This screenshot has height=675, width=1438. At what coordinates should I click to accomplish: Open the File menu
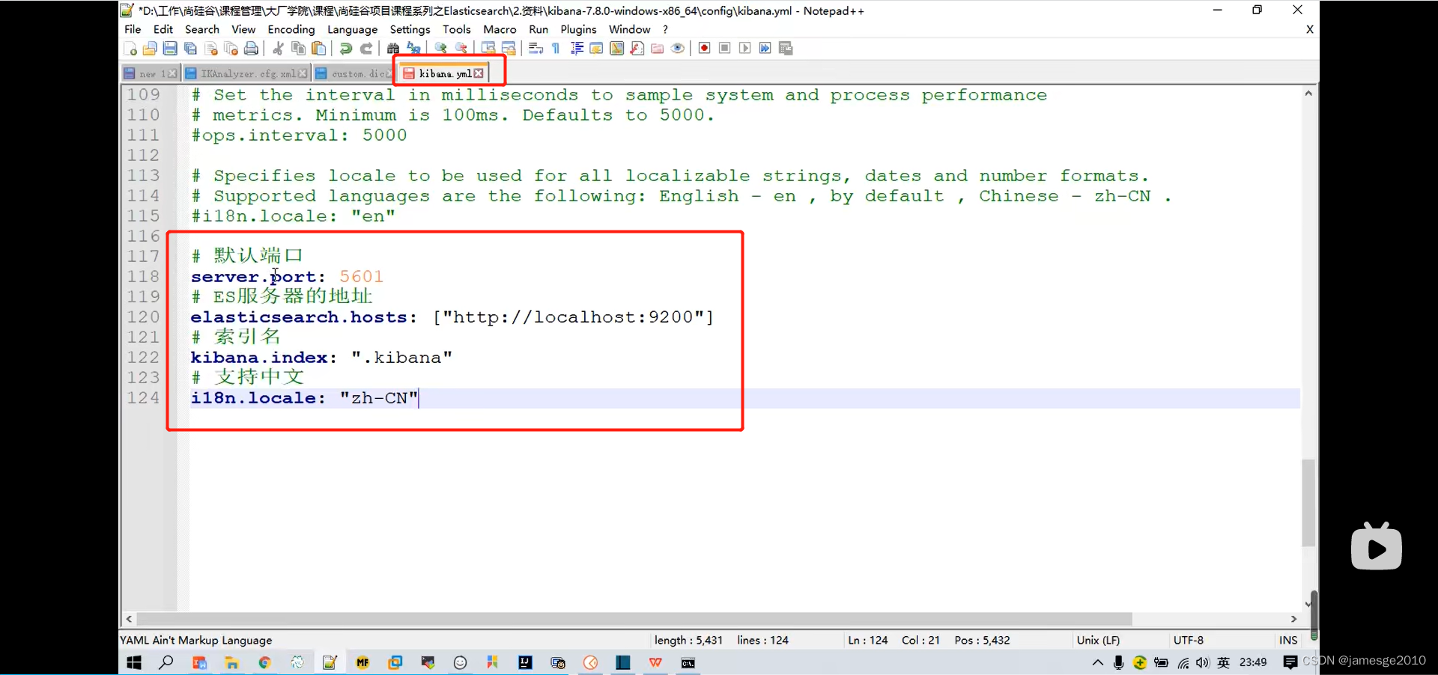point(133,29)
